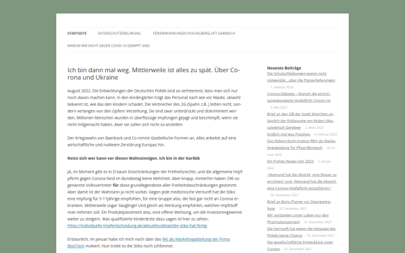
Task: Click the 'Neueste Beiträge' sidebar heading
Action: coord(284,68)
